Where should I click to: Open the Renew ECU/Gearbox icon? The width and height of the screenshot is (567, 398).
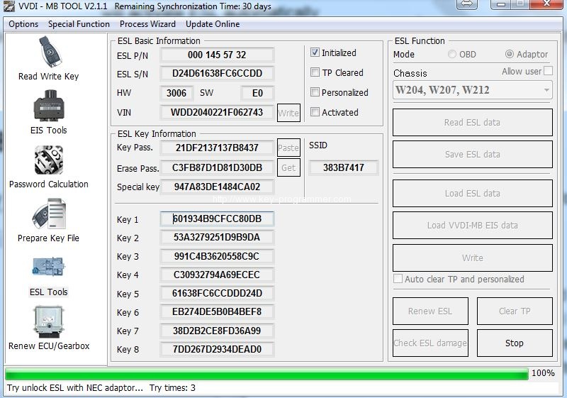[x=48, y=323]
